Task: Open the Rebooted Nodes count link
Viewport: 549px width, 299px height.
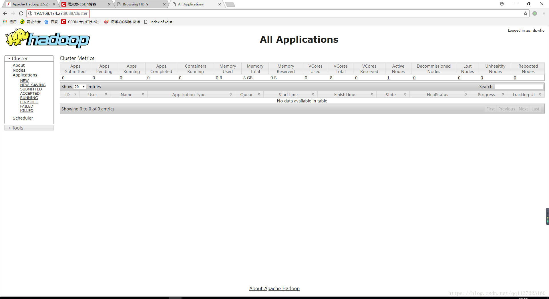Action: coord(515,78)
